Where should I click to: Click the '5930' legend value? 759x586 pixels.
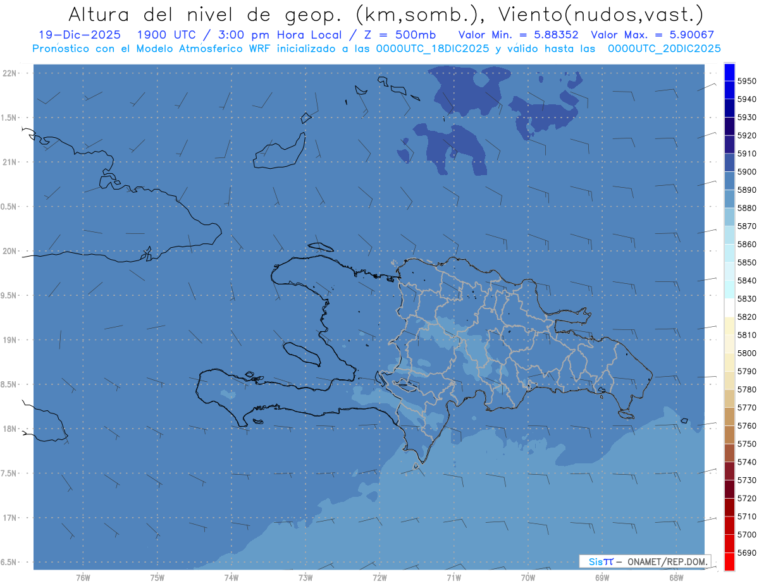[x=746, y=118]
